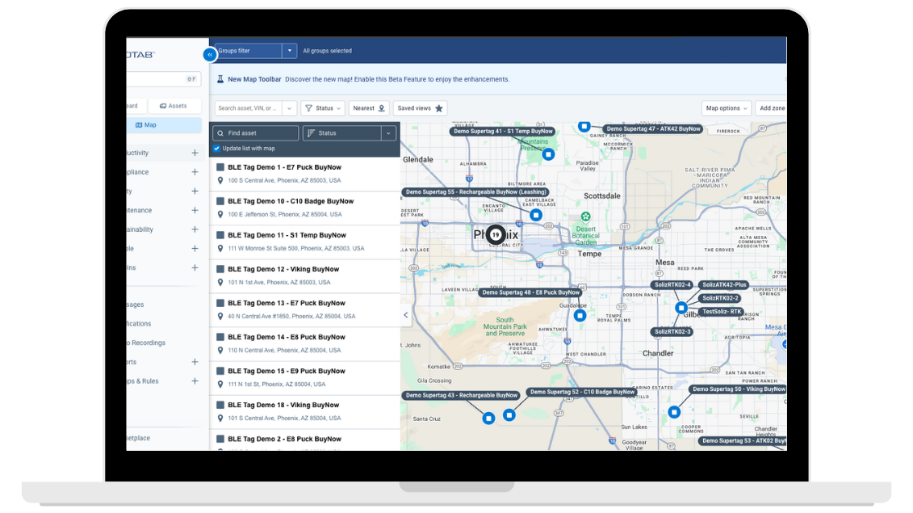Click the Nearest location pin icon

coord(382,108)
